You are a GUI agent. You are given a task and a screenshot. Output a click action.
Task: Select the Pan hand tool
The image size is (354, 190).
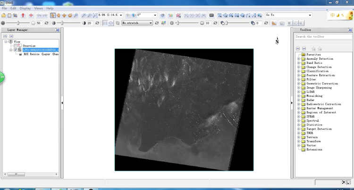[59, 16]
